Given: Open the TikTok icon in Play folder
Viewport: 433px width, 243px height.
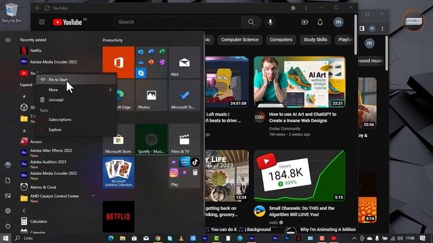Looking at the screenshot, I should (195, 162).
